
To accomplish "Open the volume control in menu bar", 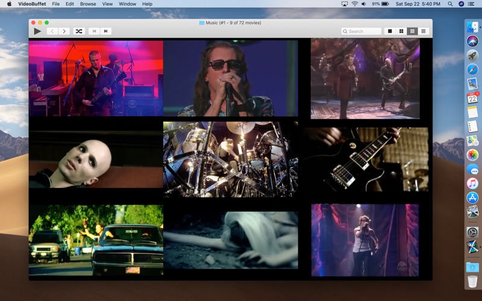I will (364, 4).
